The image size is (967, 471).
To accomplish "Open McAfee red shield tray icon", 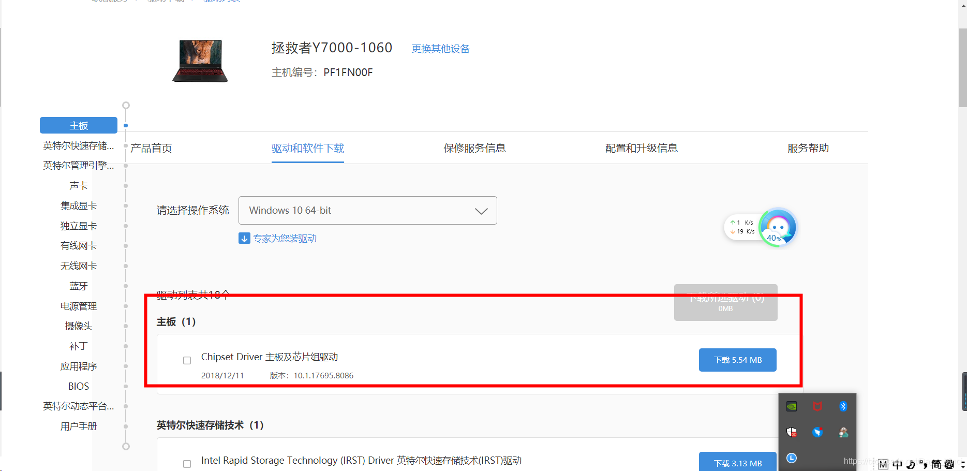I will click(x=817, y=406).
